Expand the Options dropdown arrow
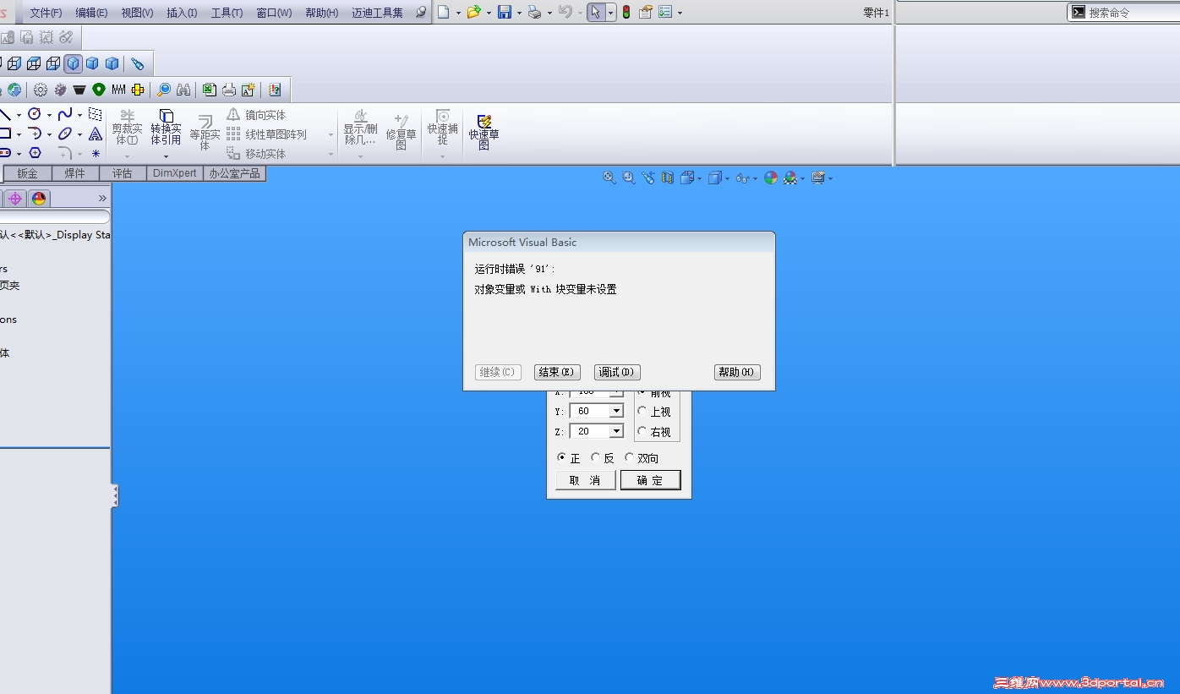 [x=680, y=13]
